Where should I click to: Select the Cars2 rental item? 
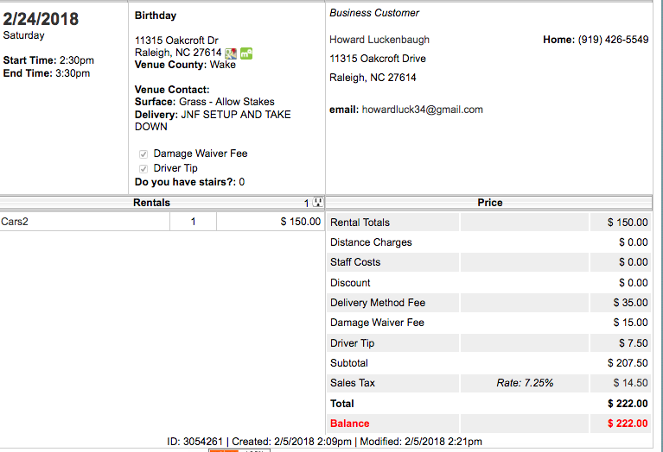tap(15, 222)
